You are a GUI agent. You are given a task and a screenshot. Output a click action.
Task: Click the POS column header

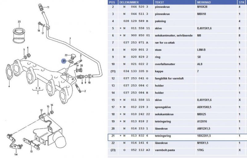coord(112,2)
